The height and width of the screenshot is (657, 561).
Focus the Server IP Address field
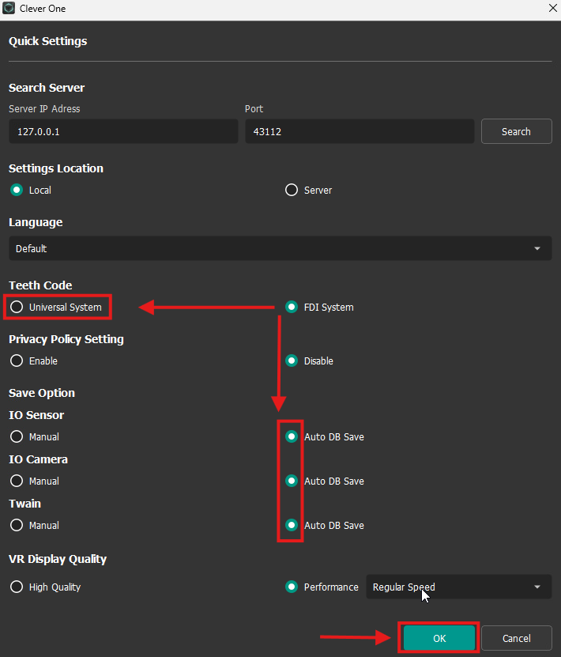coord(123,131)
